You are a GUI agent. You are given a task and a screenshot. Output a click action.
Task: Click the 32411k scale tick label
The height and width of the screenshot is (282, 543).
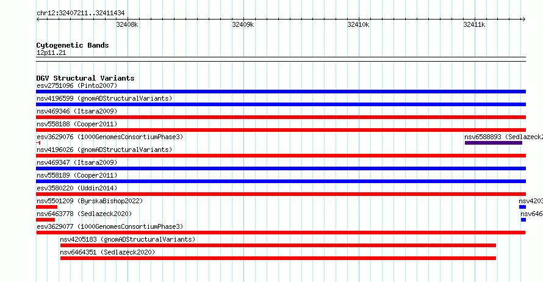474,24
